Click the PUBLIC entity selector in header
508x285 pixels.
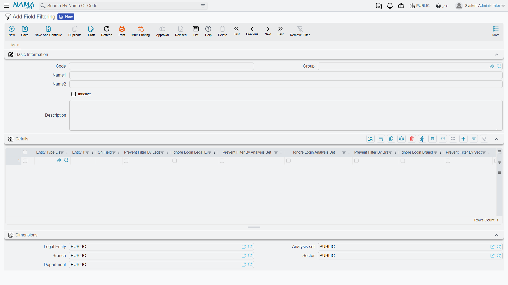click(x=420, y=6)
